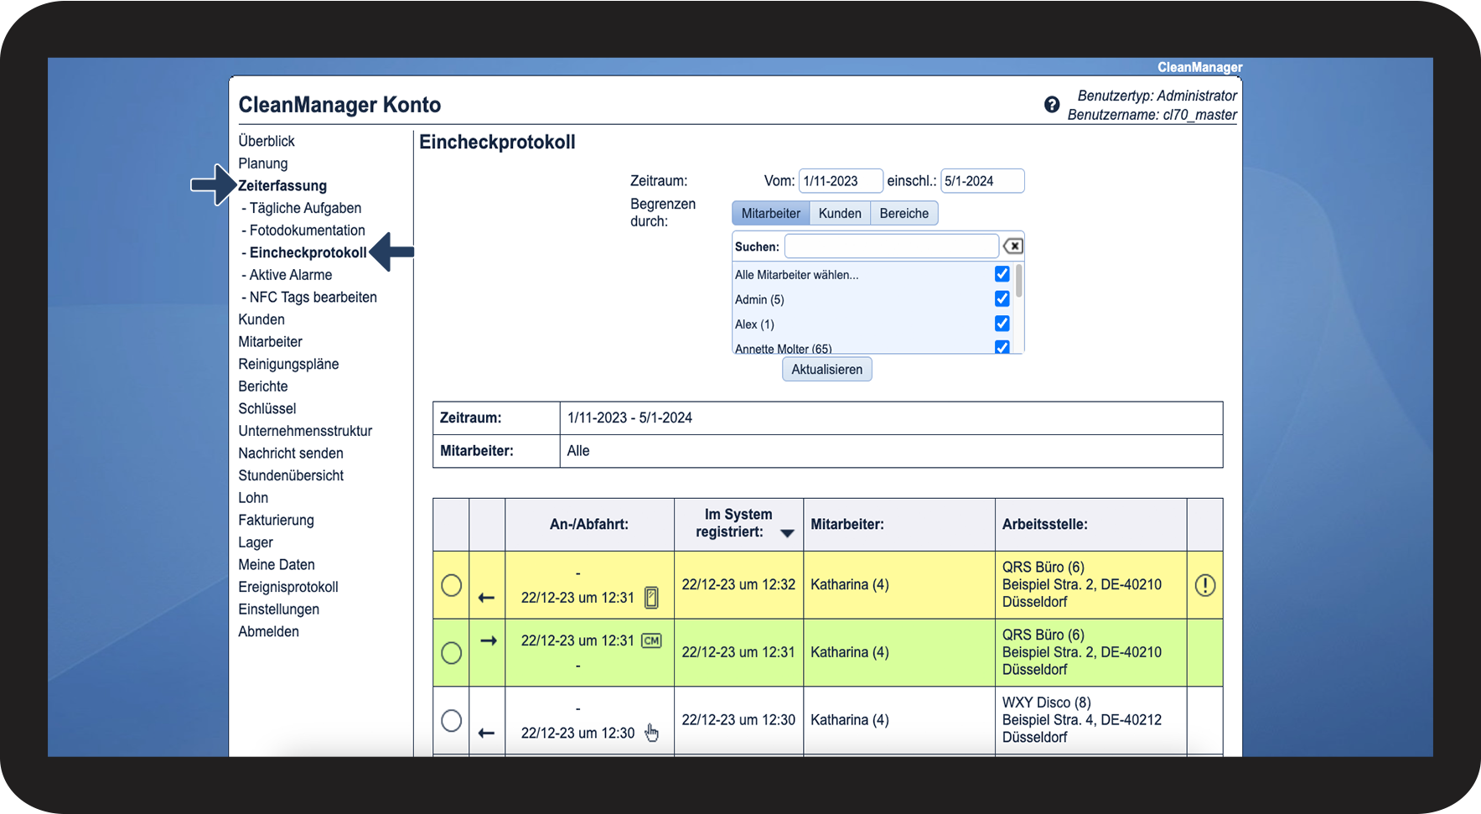1481x814 pixels.
Task: Click the help question mark icon
Action: tap(1052, 105)
